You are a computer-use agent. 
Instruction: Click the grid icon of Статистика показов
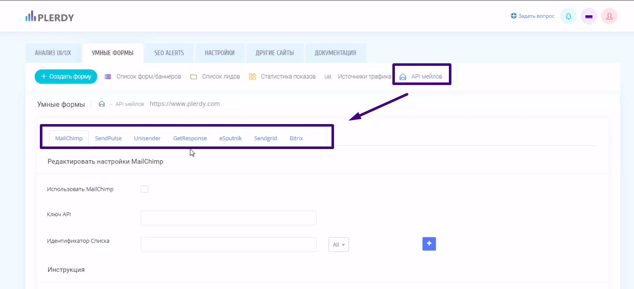pos(252,77)
